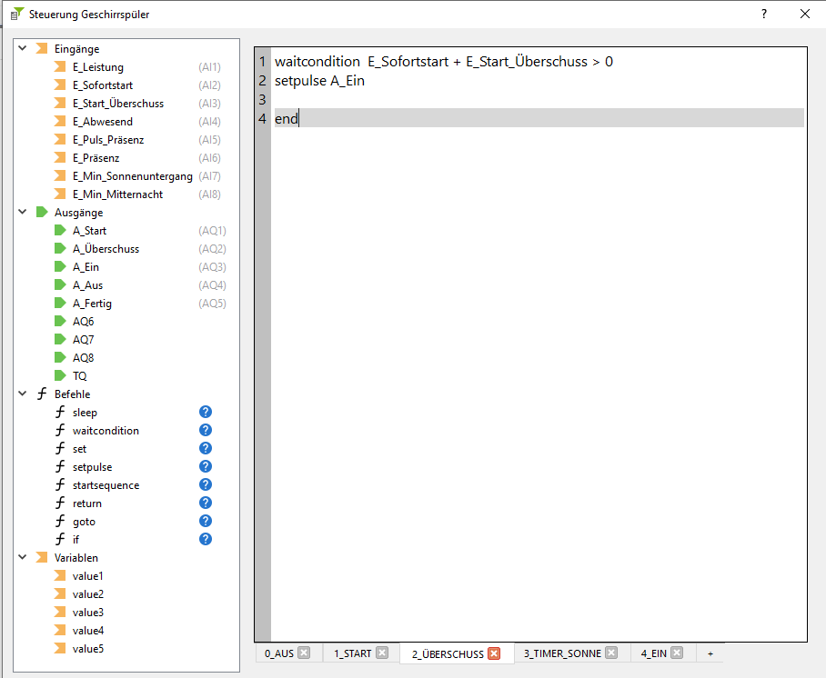Select the 2_ÜBERSCHUSS tab
826x678 pixels.
pyautogui.click(x=448, y=654)
